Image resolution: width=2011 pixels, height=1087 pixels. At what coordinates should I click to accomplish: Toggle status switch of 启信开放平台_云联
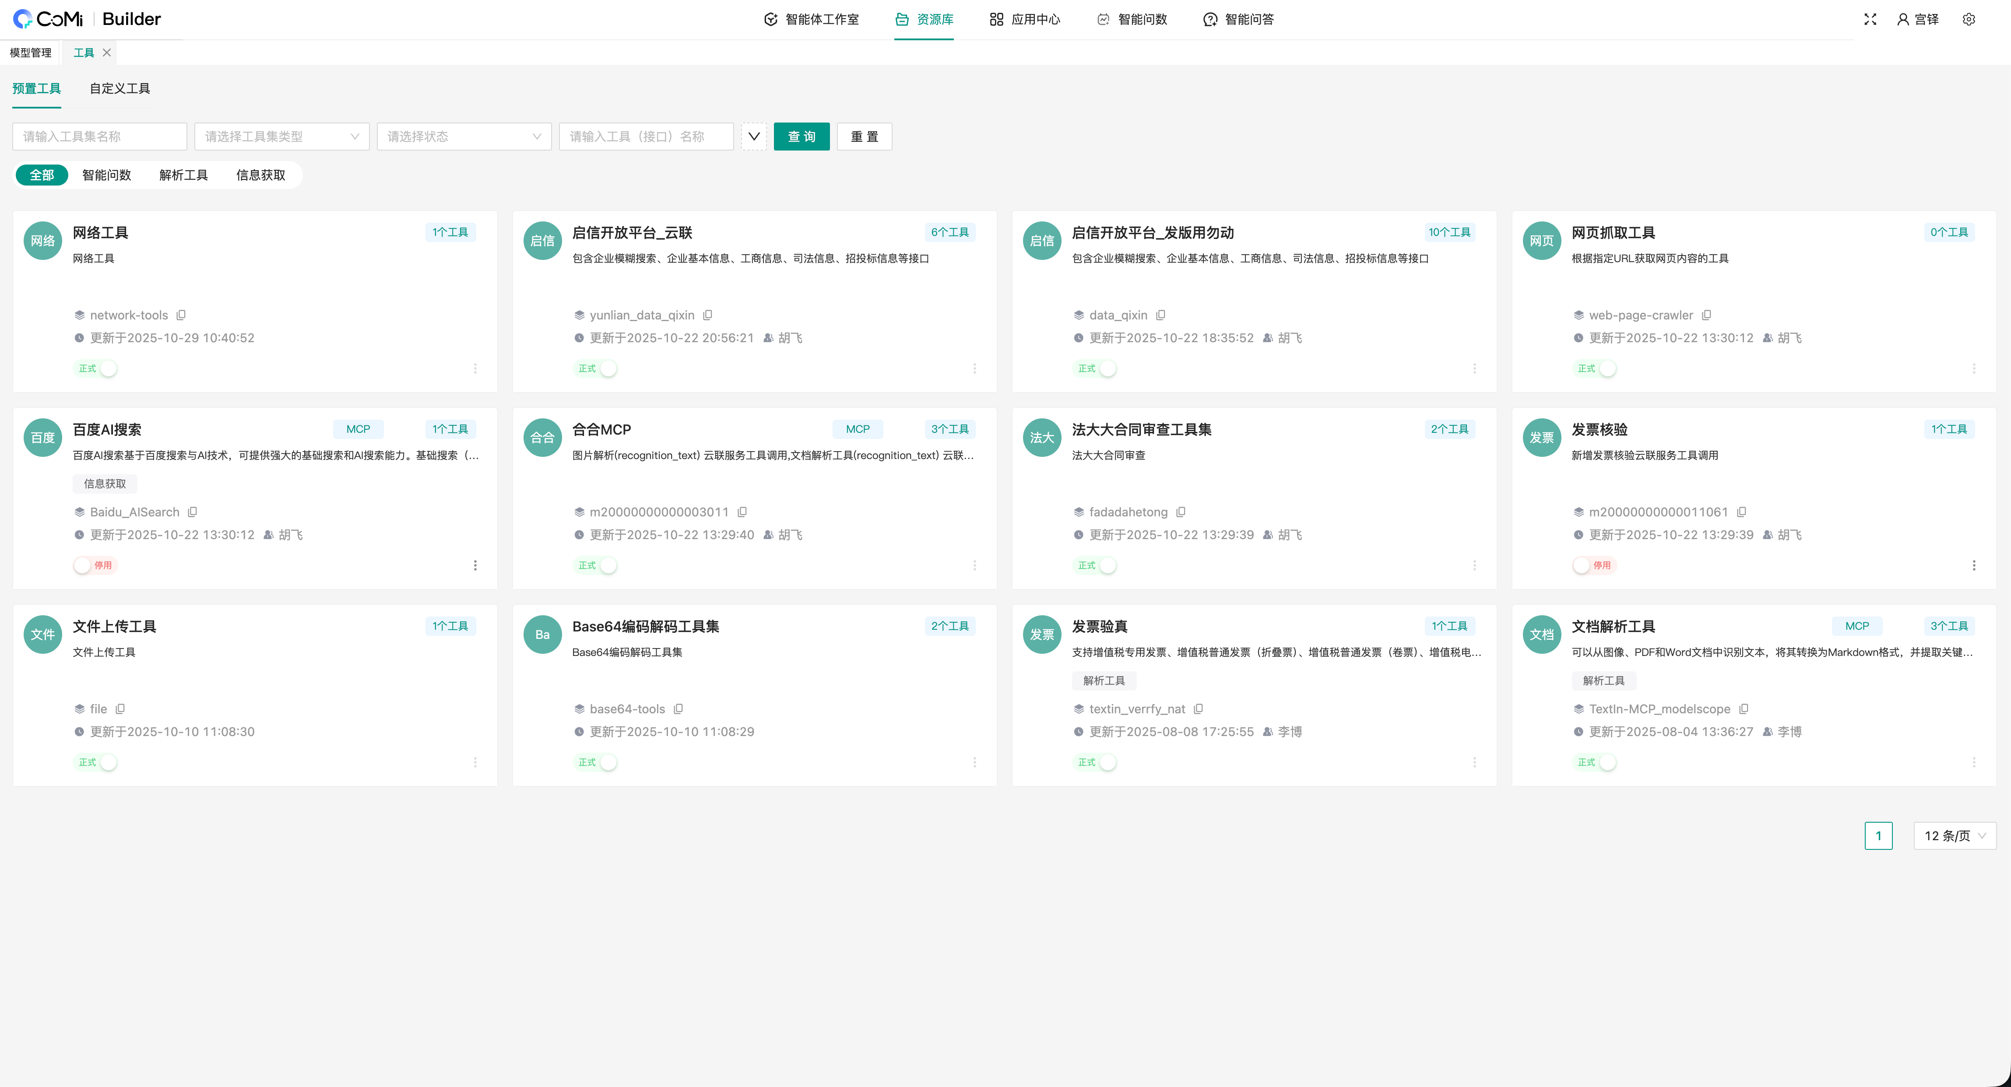click(596, 368)
